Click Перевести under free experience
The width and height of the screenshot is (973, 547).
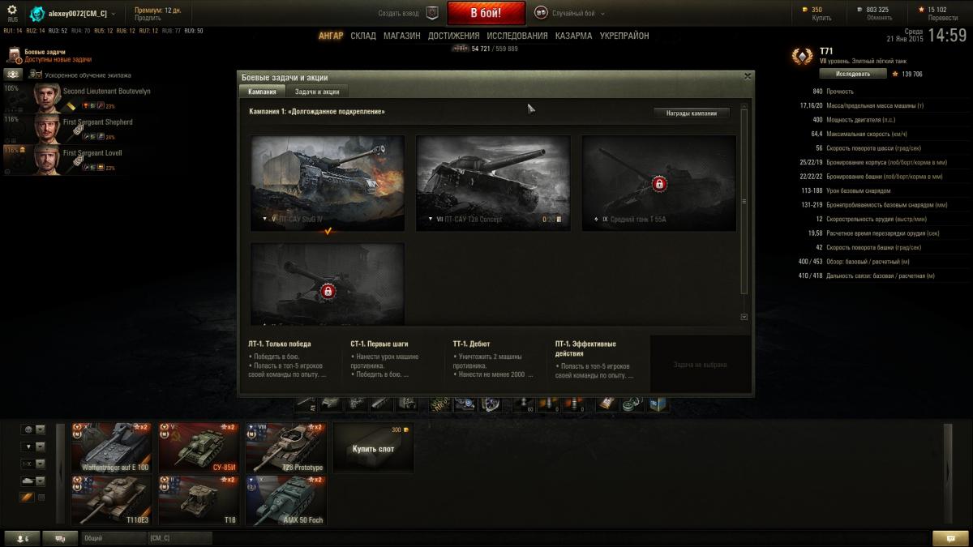pyautogui.click(x=942, y=18)
